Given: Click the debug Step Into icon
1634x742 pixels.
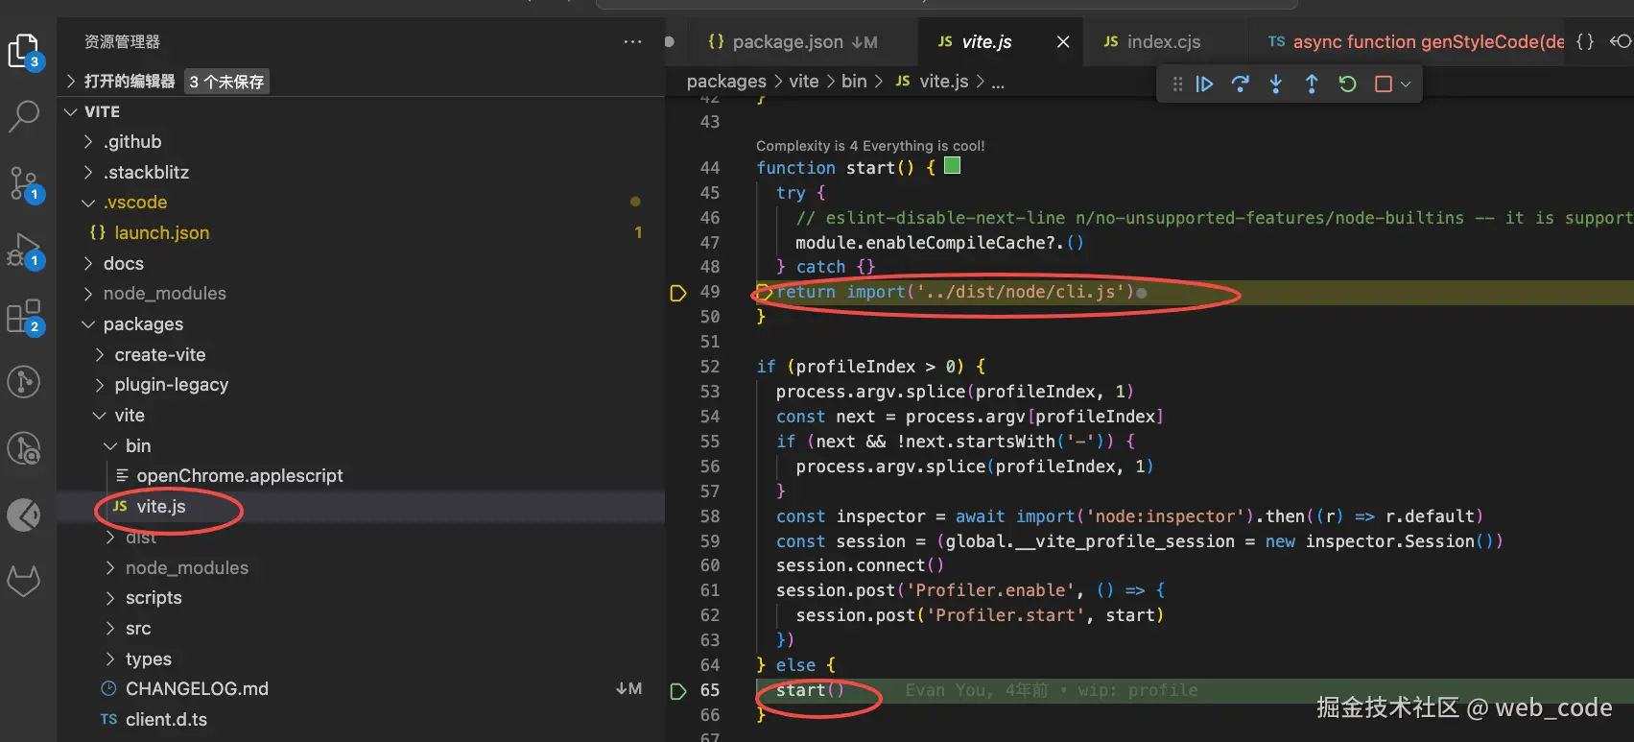Looking at the screenshot, I should pos(1275,84).
